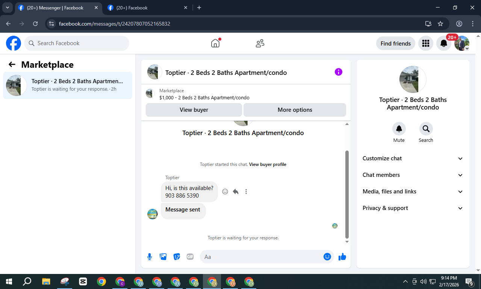Open a new browser tab
The image size is (481, 289).
(x=199, y=8)
